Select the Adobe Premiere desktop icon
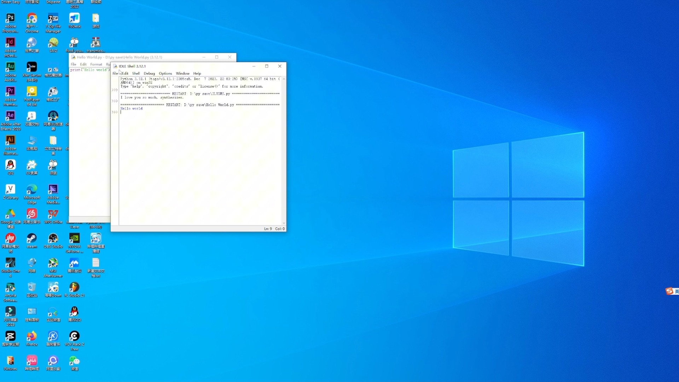Viewport: 679px width, 382px height. tap(10, 96)
